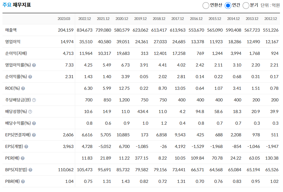Click the 2020.12 column header
The height and width of the screenshot is (192, 283).
122,19
